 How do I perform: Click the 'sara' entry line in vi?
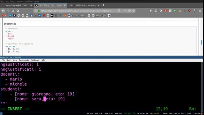pyautogui.click(x=38, y=99)
